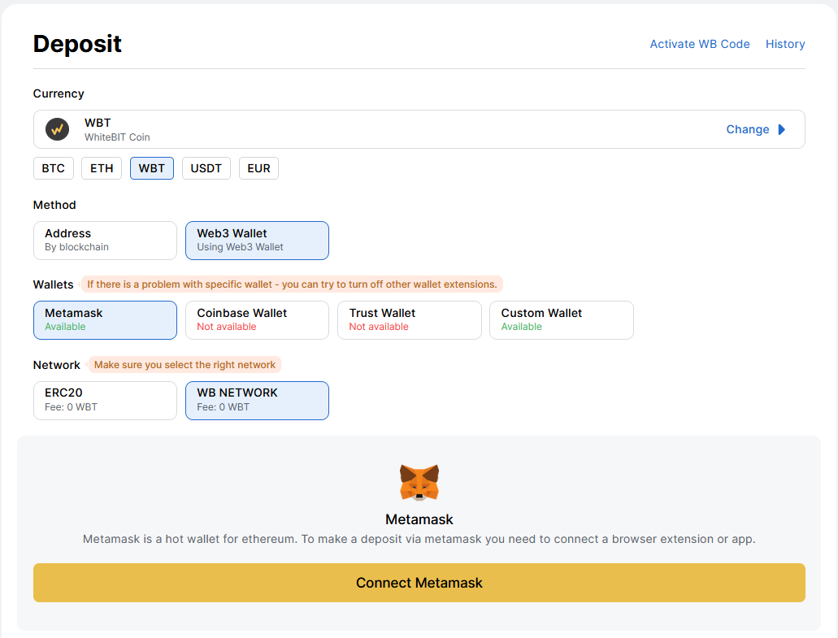Choose the WB NETWORK option

[x=257, y=400]
